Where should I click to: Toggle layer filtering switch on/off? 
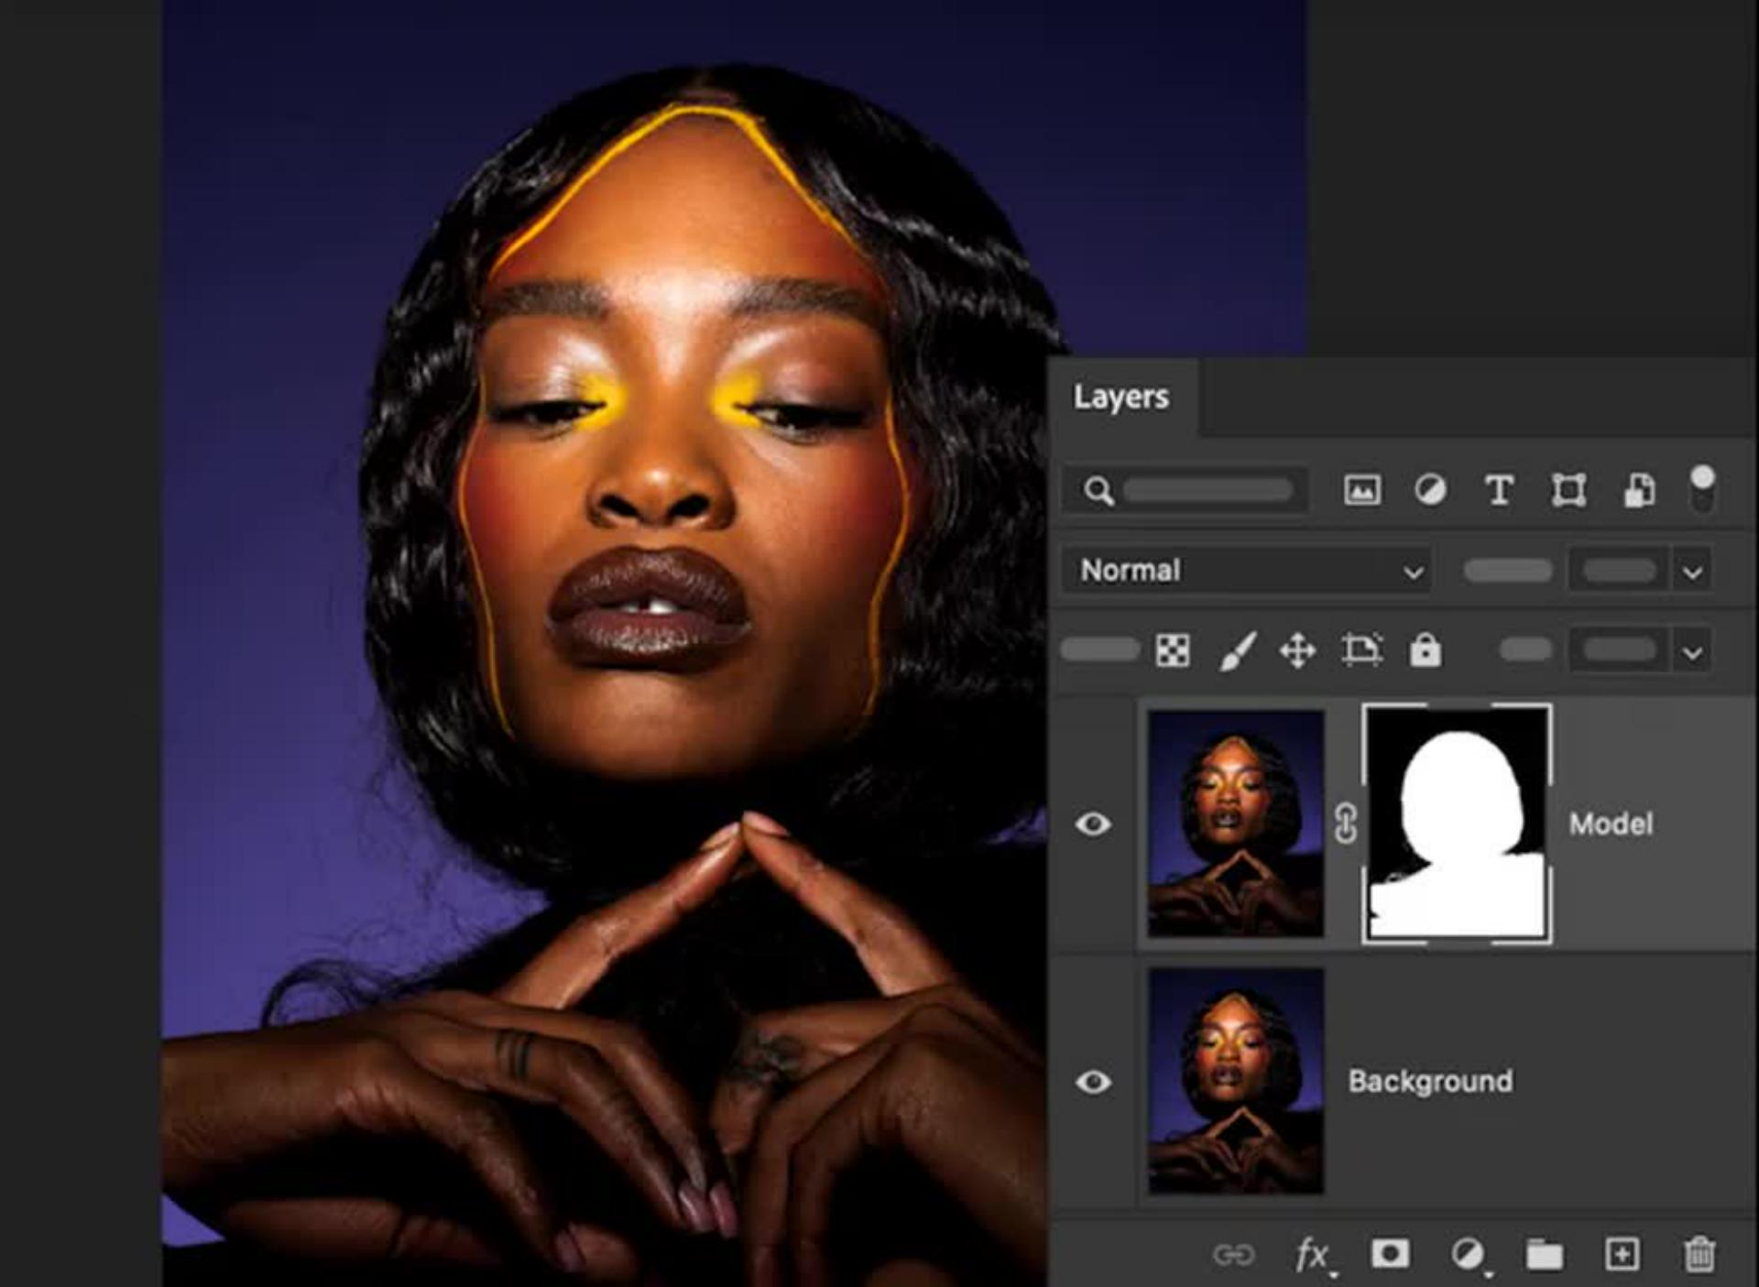[1702, 488]
